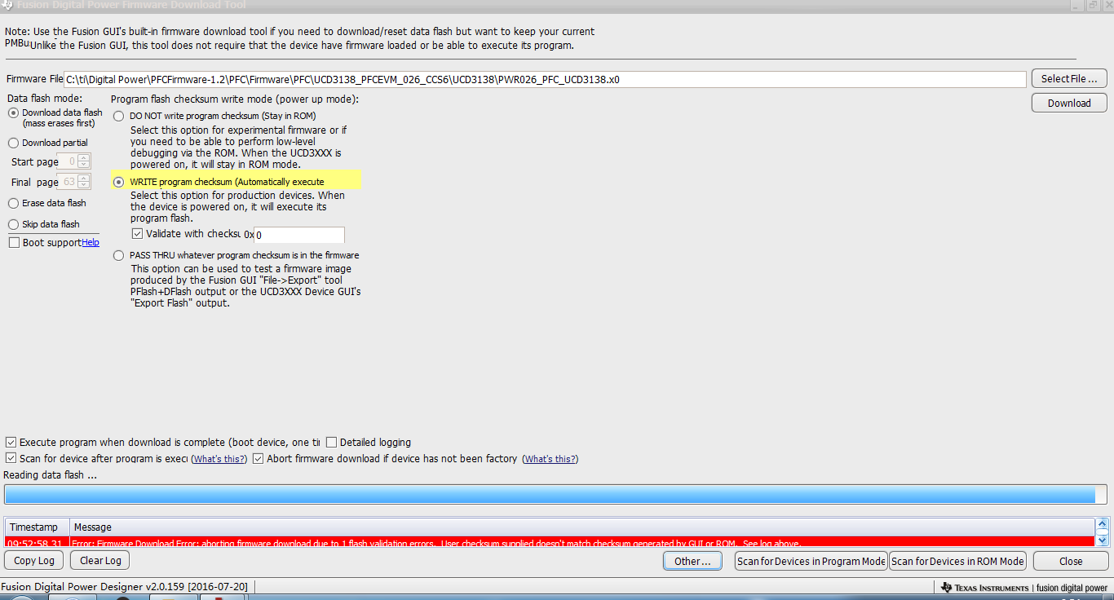Pick the 'Skip data flash' mode
1114x600 pixels.
[x=13, y=224]
